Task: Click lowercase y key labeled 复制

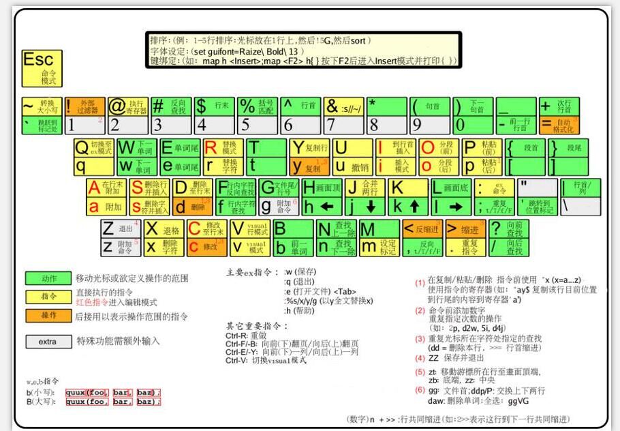Action: [x=309, y=166]
